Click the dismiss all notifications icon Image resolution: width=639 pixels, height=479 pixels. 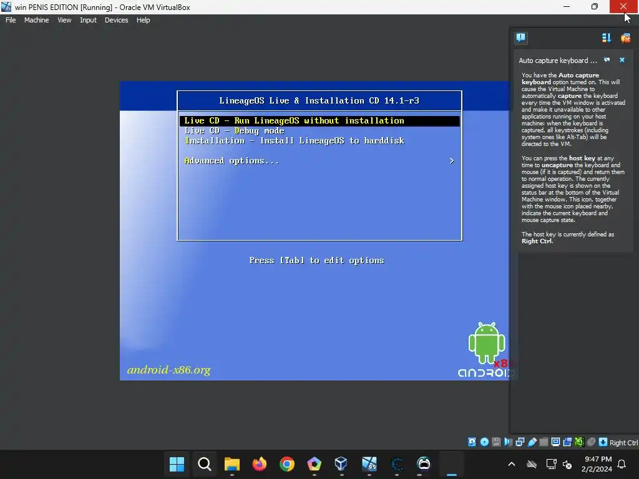(x=625, y=38)
